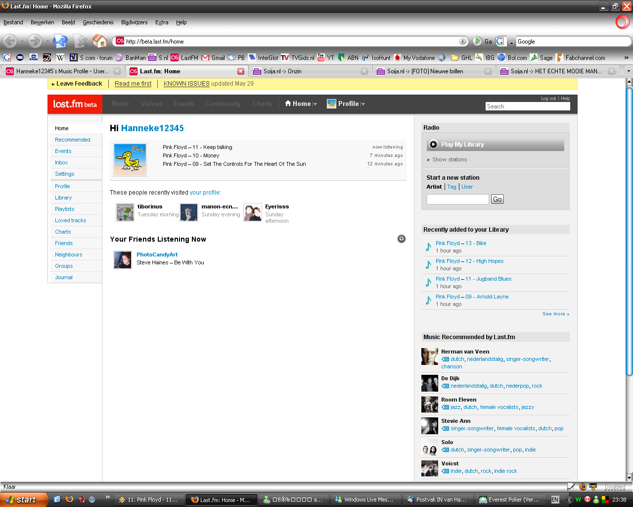Click the Go button for a new station
Screen dimensions: 633x507
497,199
